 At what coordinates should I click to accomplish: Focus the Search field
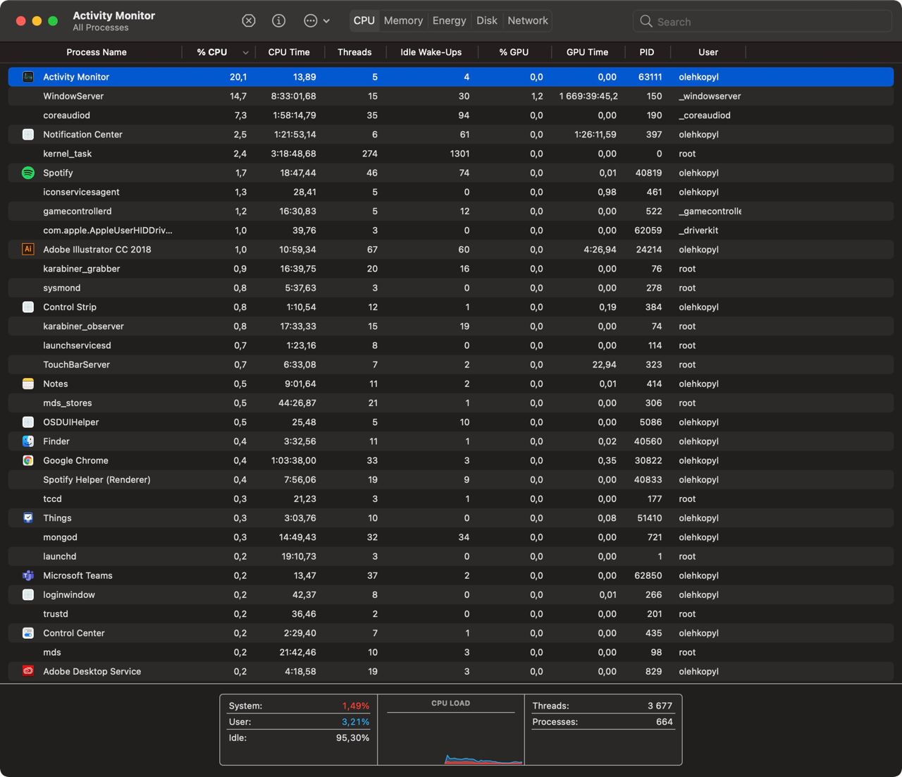tap(762, 21)
